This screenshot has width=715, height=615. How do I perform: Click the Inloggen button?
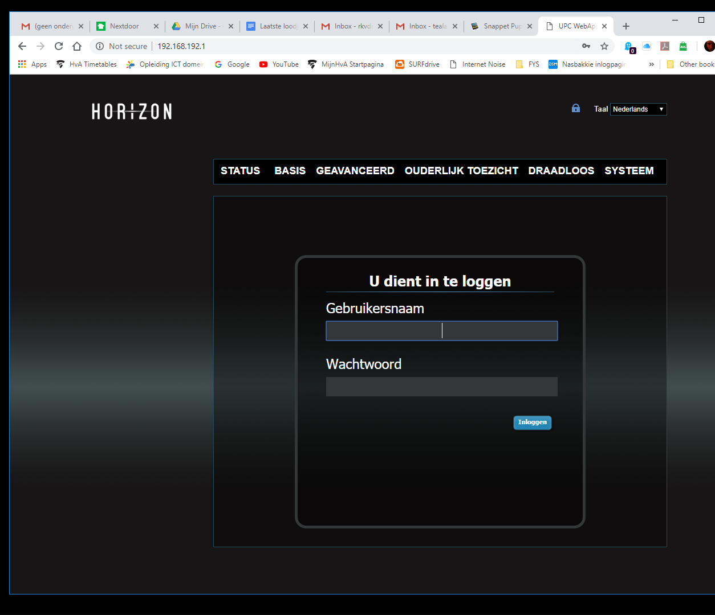532,423
